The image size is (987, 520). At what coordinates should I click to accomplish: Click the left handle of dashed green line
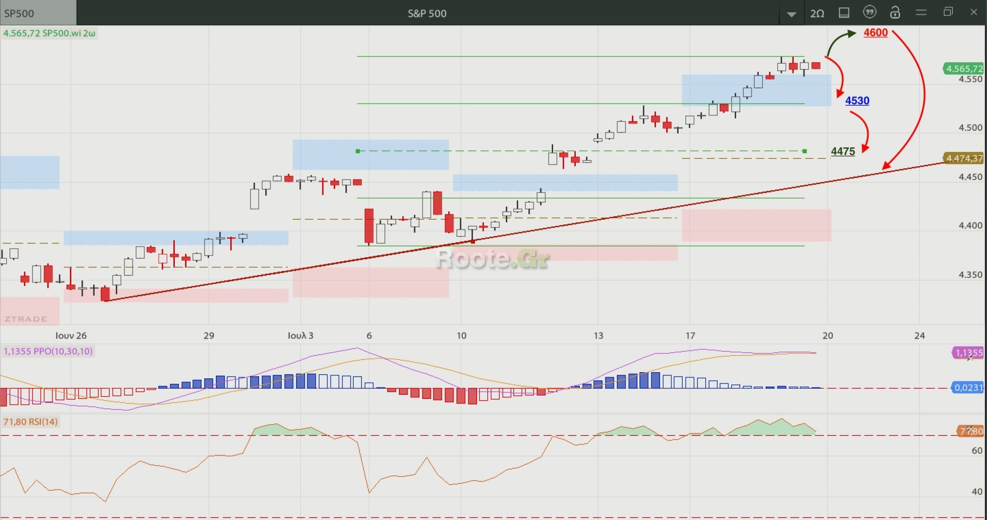tap(358, 151)
